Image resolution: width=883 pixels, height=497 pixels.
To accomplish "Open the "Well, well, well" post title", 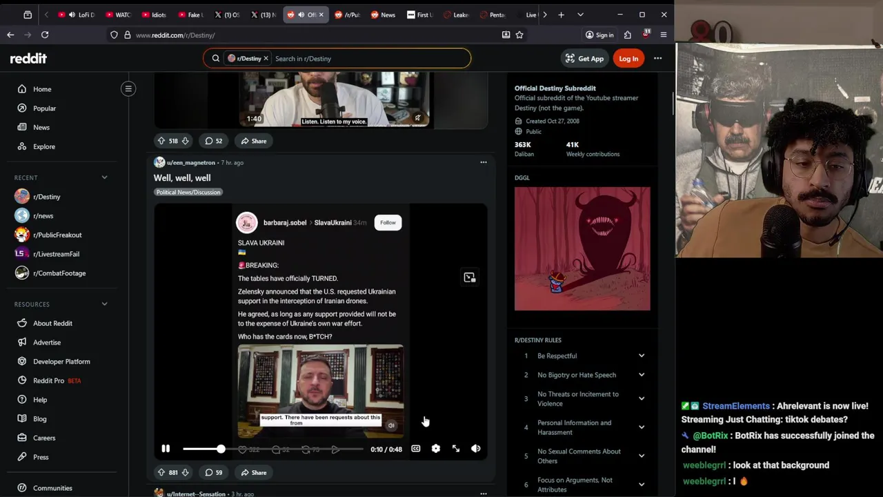I will [x=182, y=178].
